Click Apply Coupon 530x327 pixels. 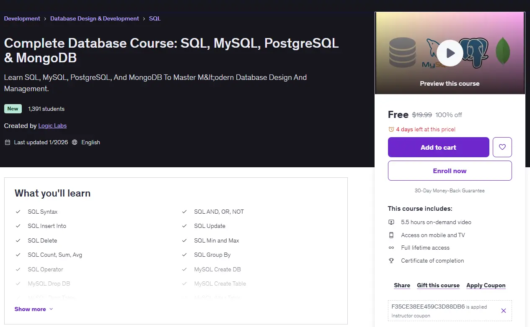[486, 285]
